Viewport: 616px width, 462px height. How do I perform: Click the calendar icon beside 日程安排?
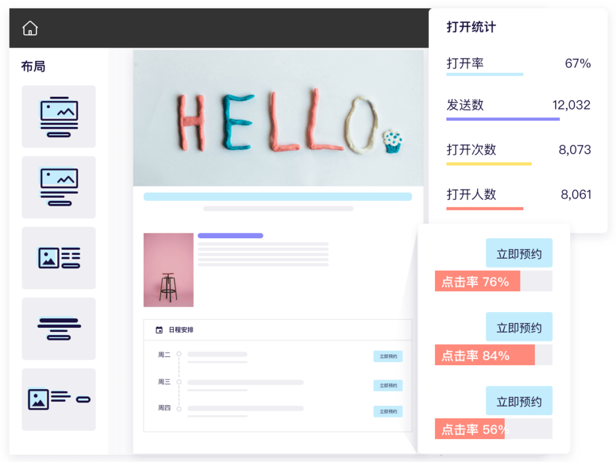pyautogui.click(x=159, y=330)
